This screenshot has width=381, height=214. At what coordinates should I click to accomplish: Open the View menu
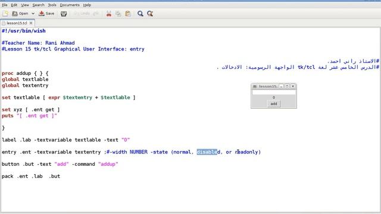coord(25,5)
